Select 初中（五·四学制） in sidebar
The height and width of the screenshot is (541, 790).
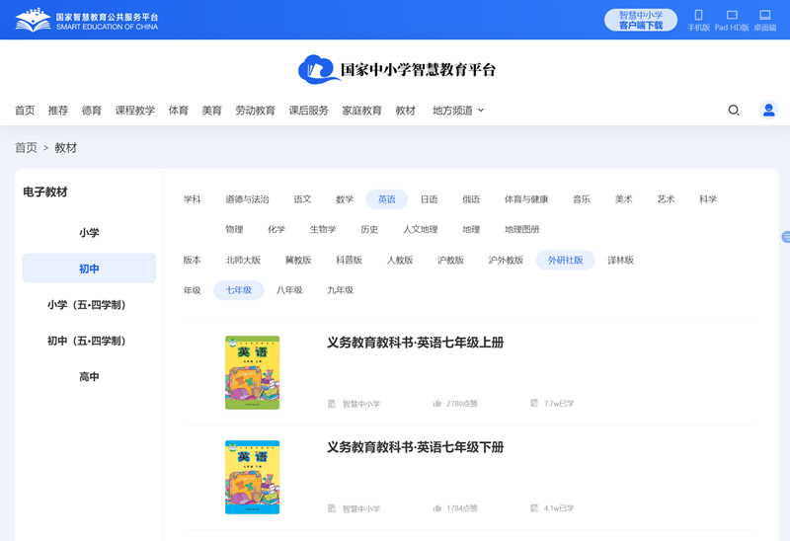pos(89,341)
